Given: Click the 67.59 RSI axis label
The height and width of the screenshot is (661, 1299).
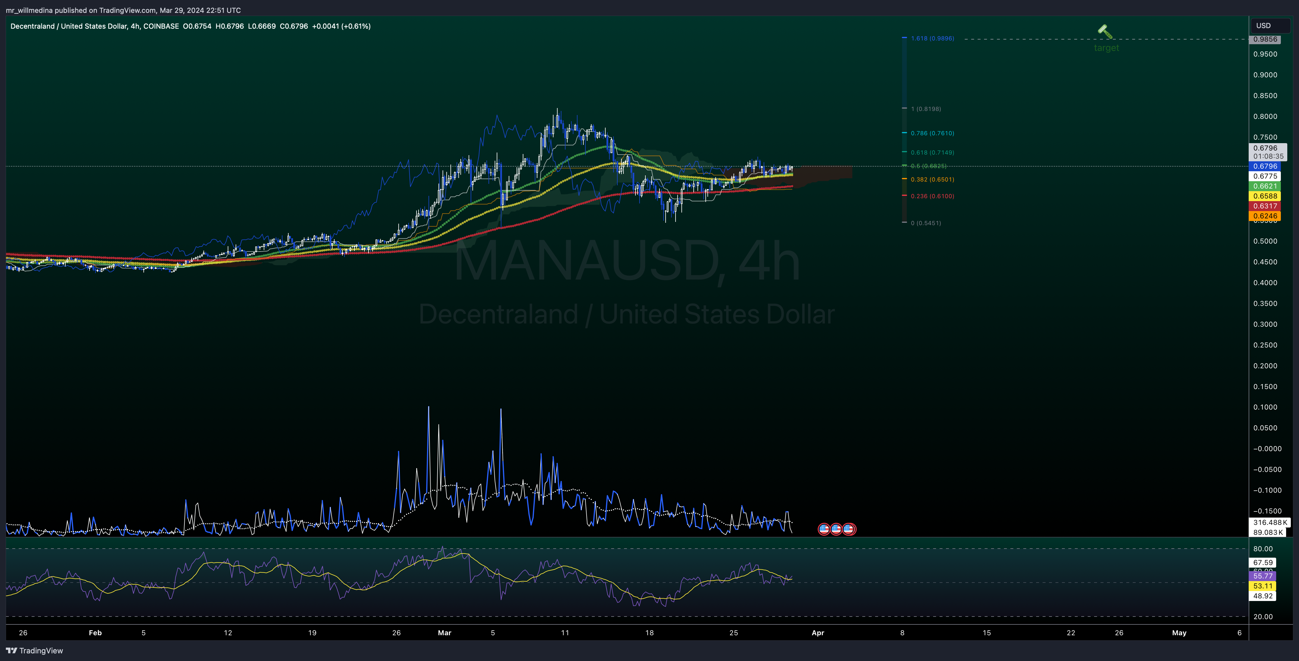Looking at the screenshot, I should pos(1263,563).
